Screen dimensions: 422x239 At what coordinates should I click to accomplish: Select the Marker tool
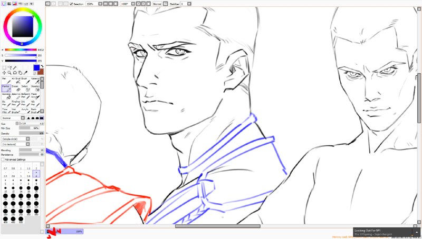pos(6,88)
